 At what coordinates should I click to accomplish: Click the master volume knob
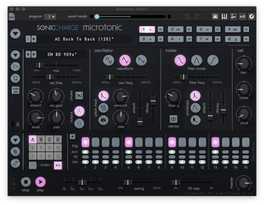pos(243,183)
